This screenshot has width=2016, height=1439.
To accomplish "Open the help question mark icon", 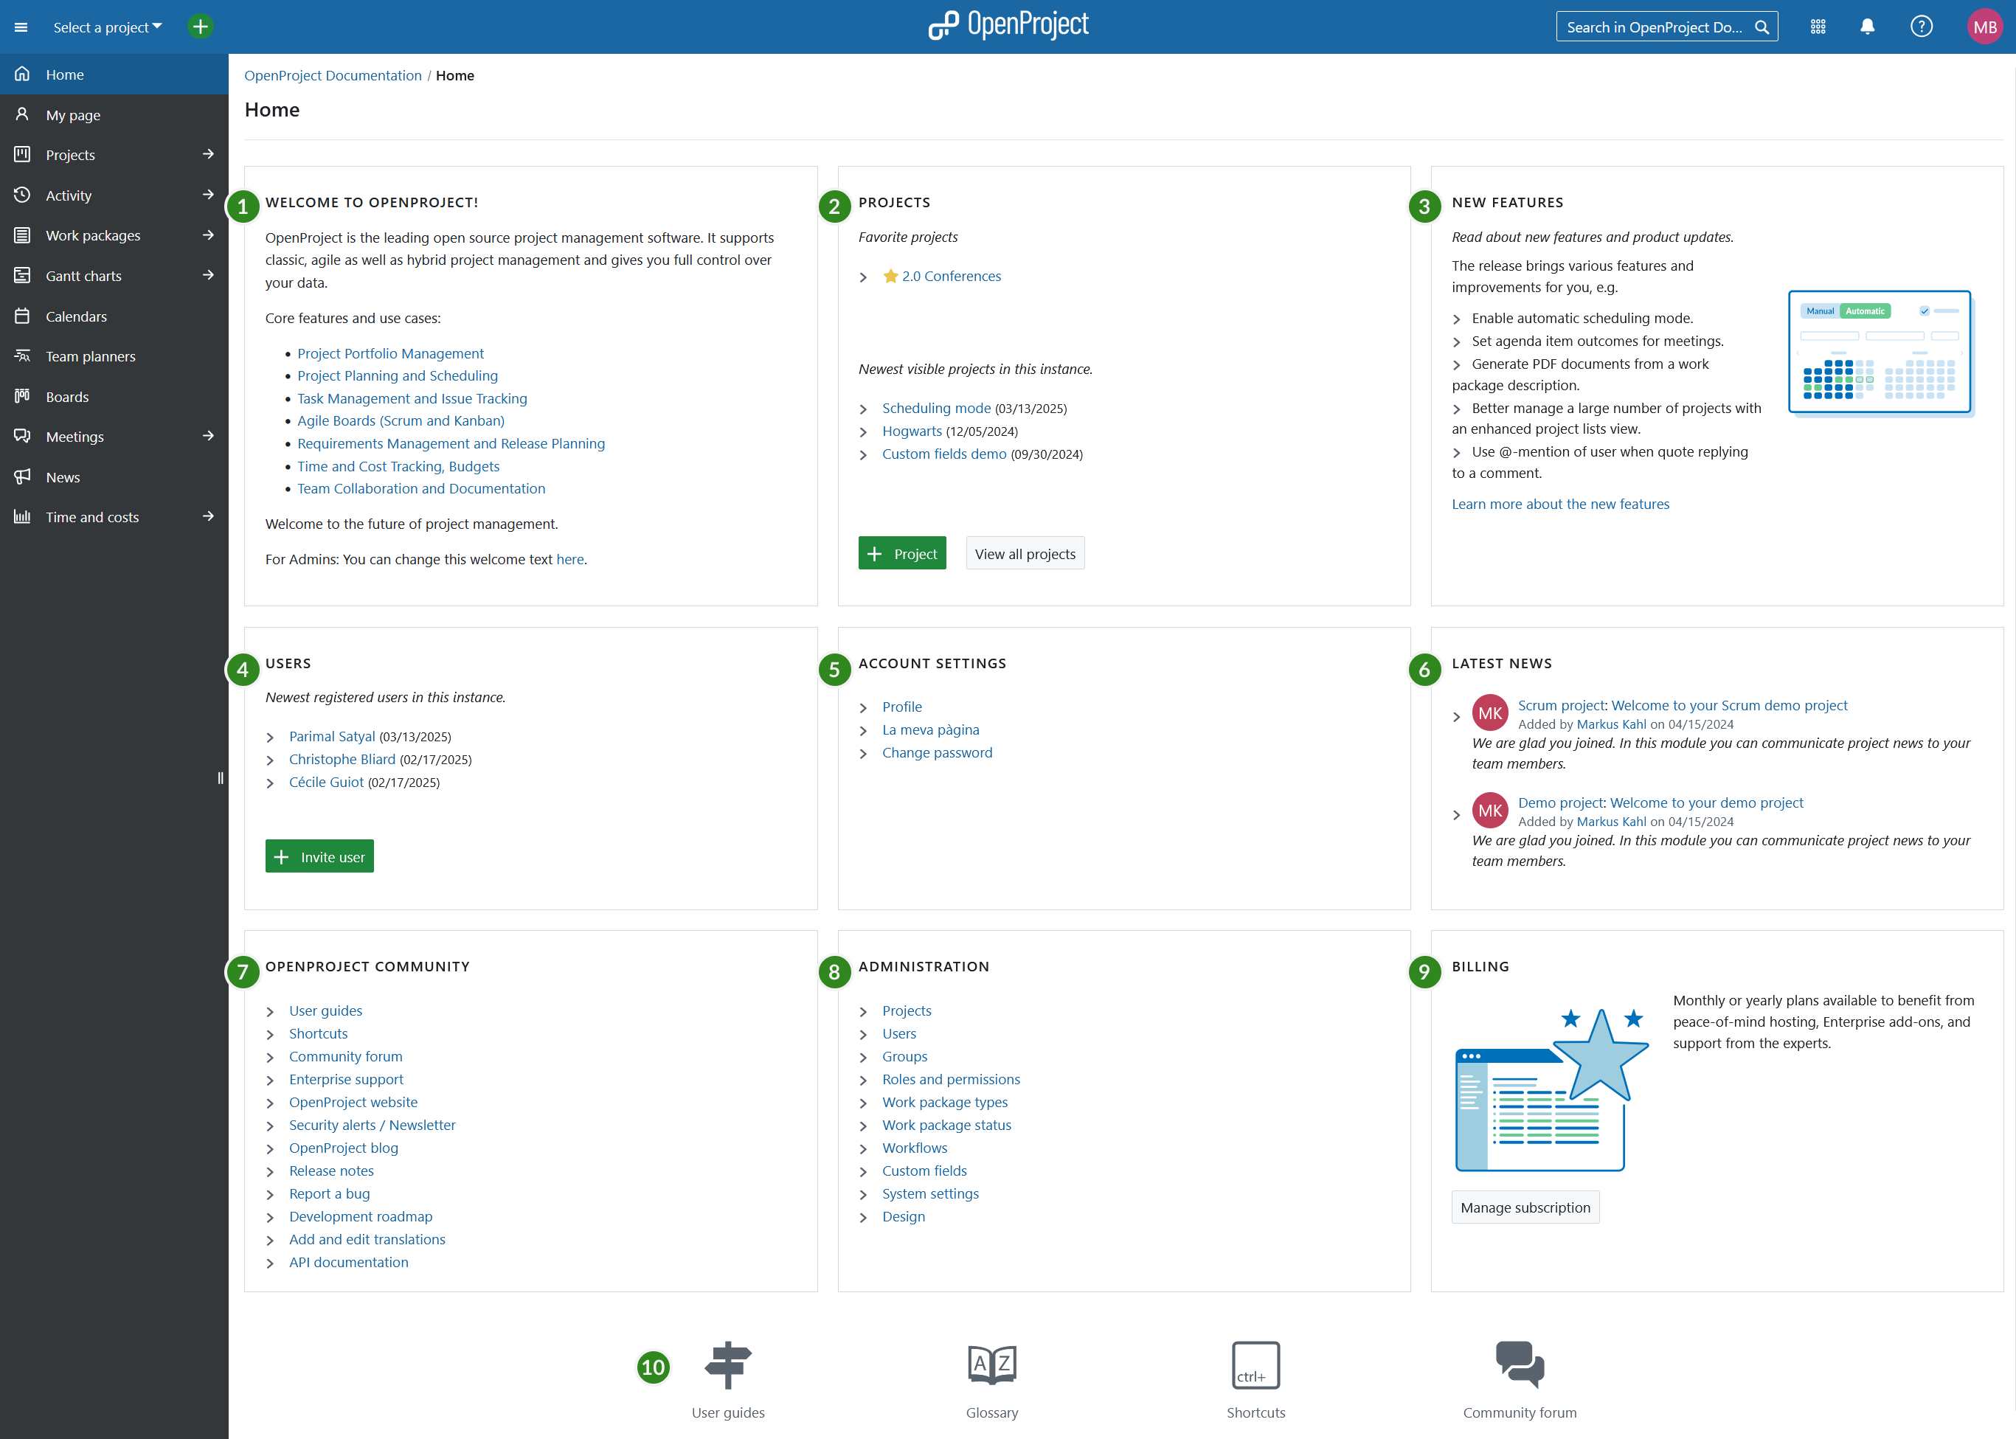I will click(x=1920, y=27).
